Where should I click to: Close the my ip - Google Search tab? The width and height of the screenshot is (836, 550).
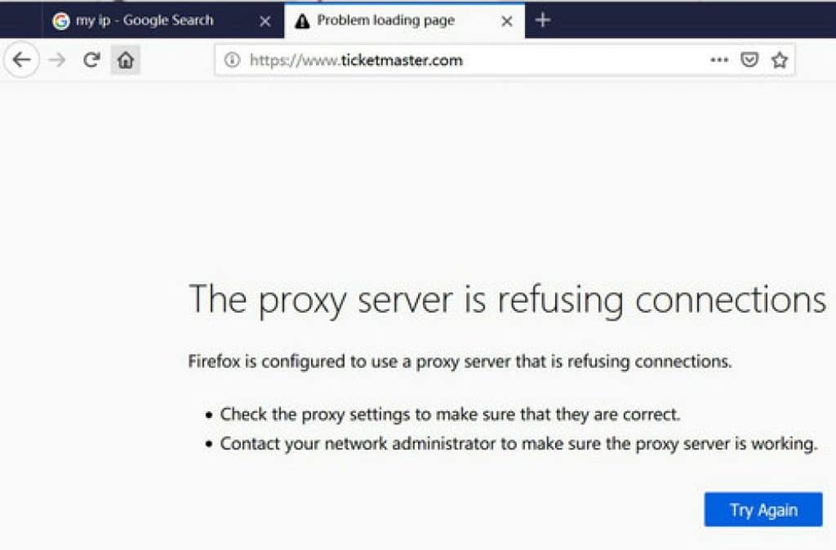pyautogui.click(x=265, y=20)
